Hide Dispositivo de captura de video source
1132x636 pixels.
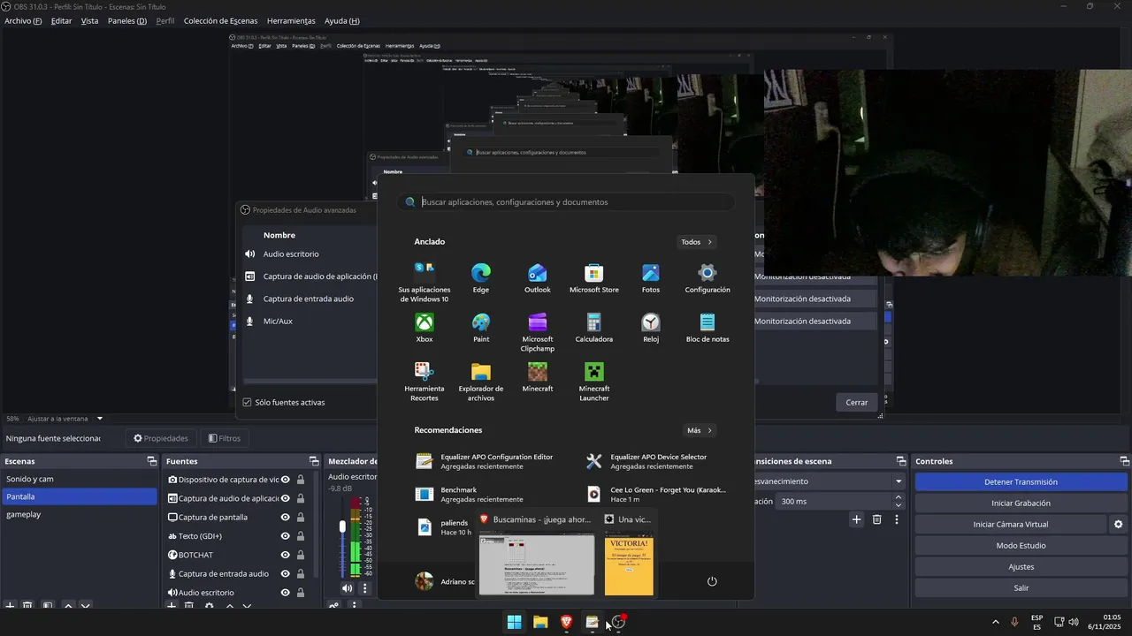coord(286,480)
